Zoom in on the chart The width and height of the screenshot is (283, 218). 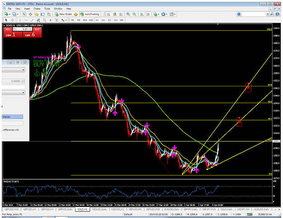[128, 14]
